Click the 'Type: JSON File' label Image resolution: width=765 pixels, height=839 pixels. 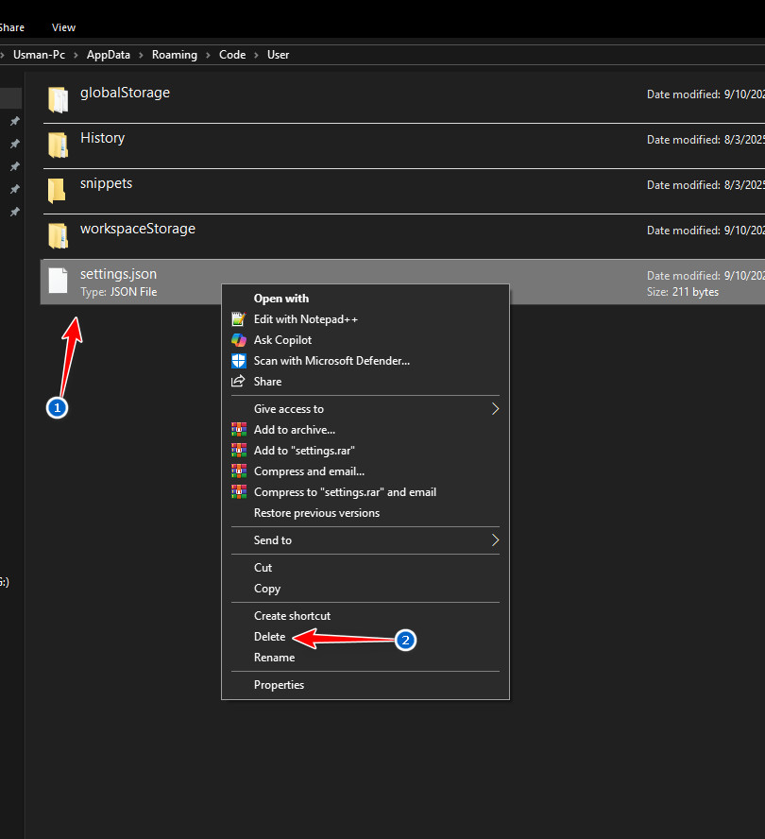click(x=119, y=292)
